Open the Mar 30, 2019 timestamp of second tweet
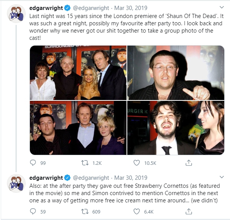Screen dimensions: 230x220 pos(131,177)
